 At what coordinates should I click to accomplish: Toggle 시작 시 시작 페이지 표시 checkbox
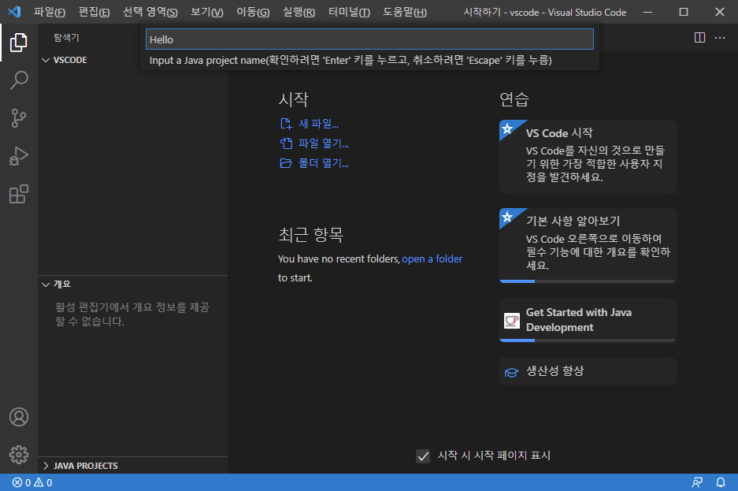pyautogui.click(x=423, y=456)
